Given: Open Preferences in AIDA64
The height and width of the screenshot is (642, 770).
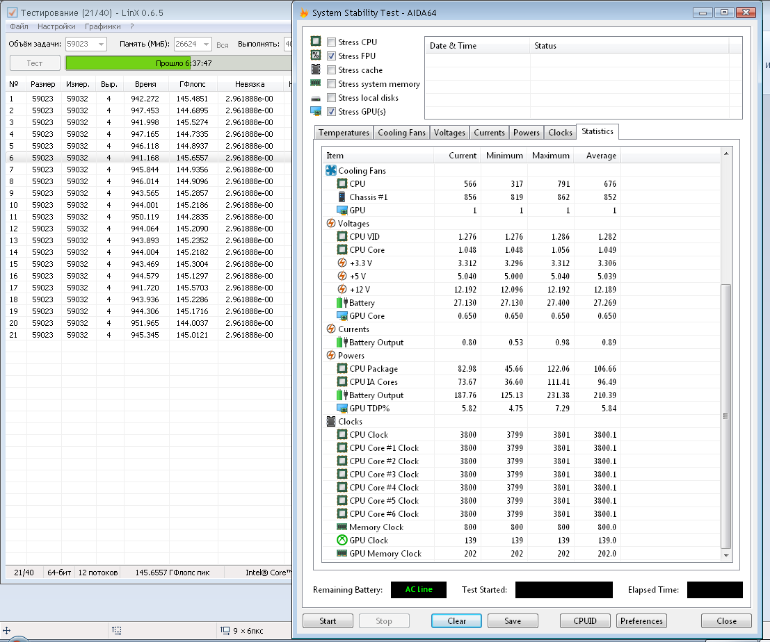Looking at the screenshot, I should click(641, 621).
